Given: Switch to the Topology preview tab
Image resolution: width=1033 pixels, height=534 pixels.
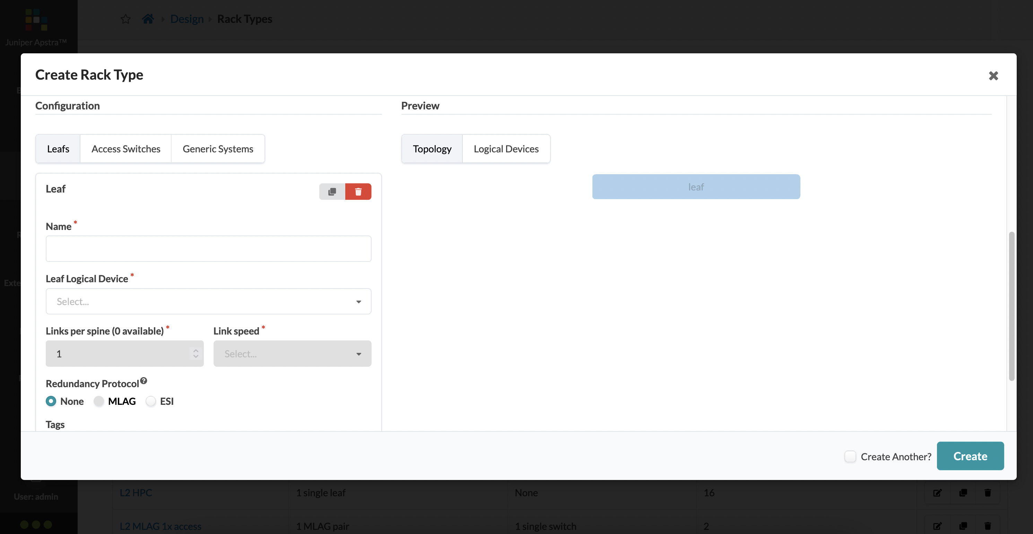Looking at the screenshot, I should pyautogui.click(x=432, y=149).
